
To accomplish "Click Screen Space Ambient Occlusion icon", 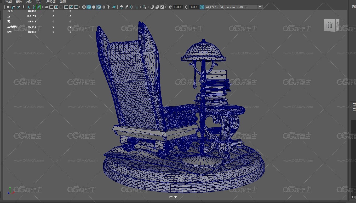I will 122,7.
